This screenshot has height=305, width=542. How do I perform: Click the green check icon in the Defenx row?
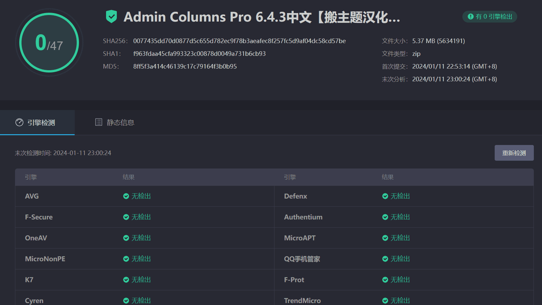click(x=385, y=196)
